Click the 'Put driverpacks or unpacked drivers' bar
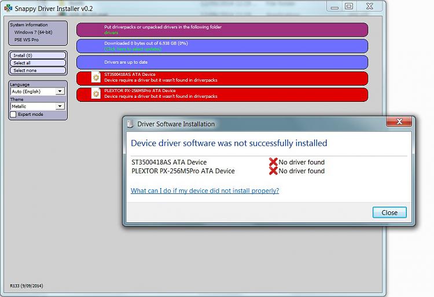Image resolution: width=434 pixels, height=297 pixels. coord(222,30)
